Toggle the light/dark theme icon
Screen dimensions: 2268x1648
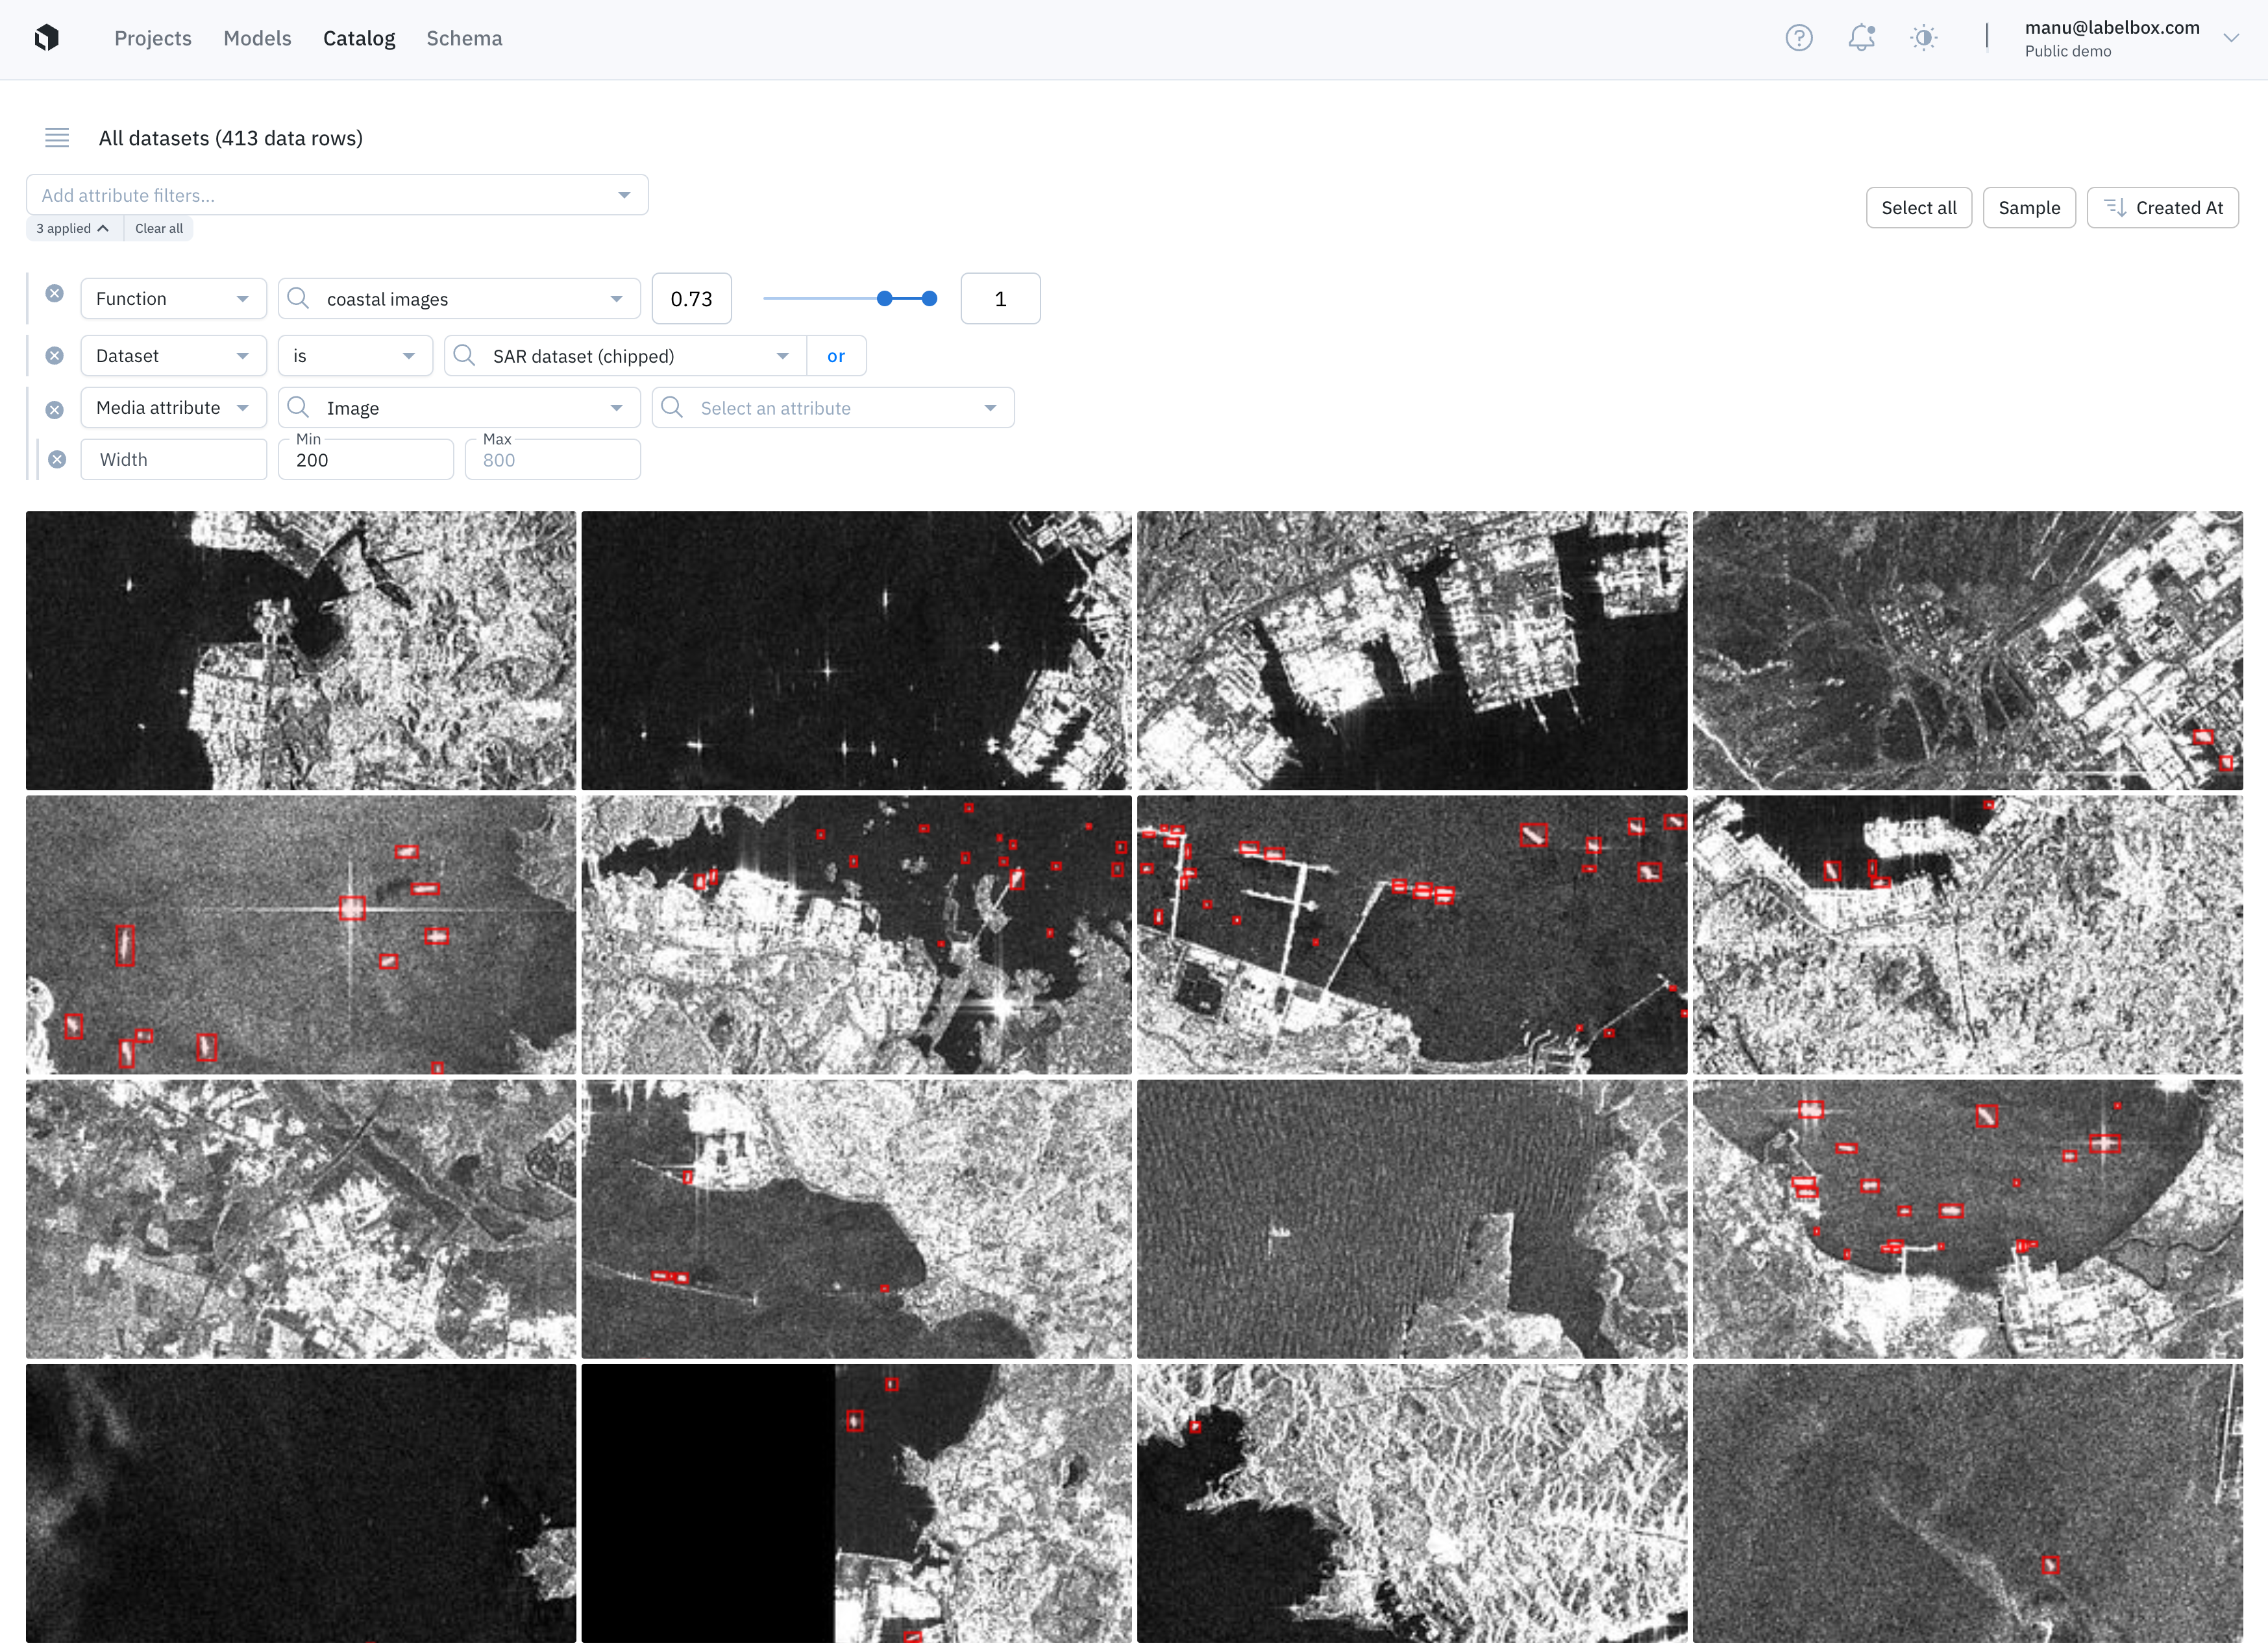(1923, 38)
